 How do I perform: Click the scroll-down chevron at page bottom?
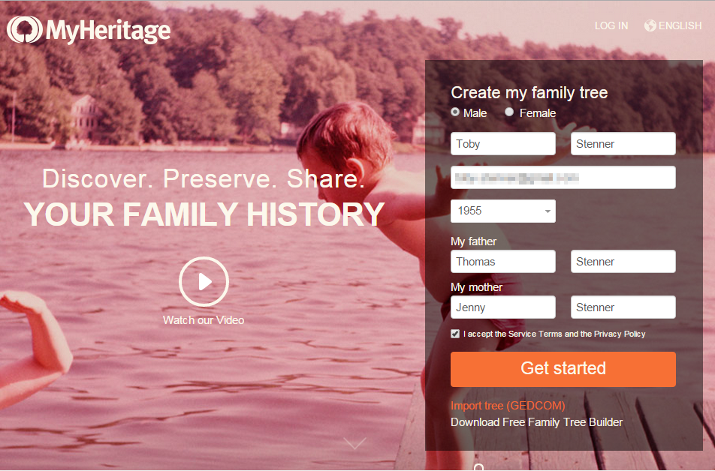click(x=354, y=443)
